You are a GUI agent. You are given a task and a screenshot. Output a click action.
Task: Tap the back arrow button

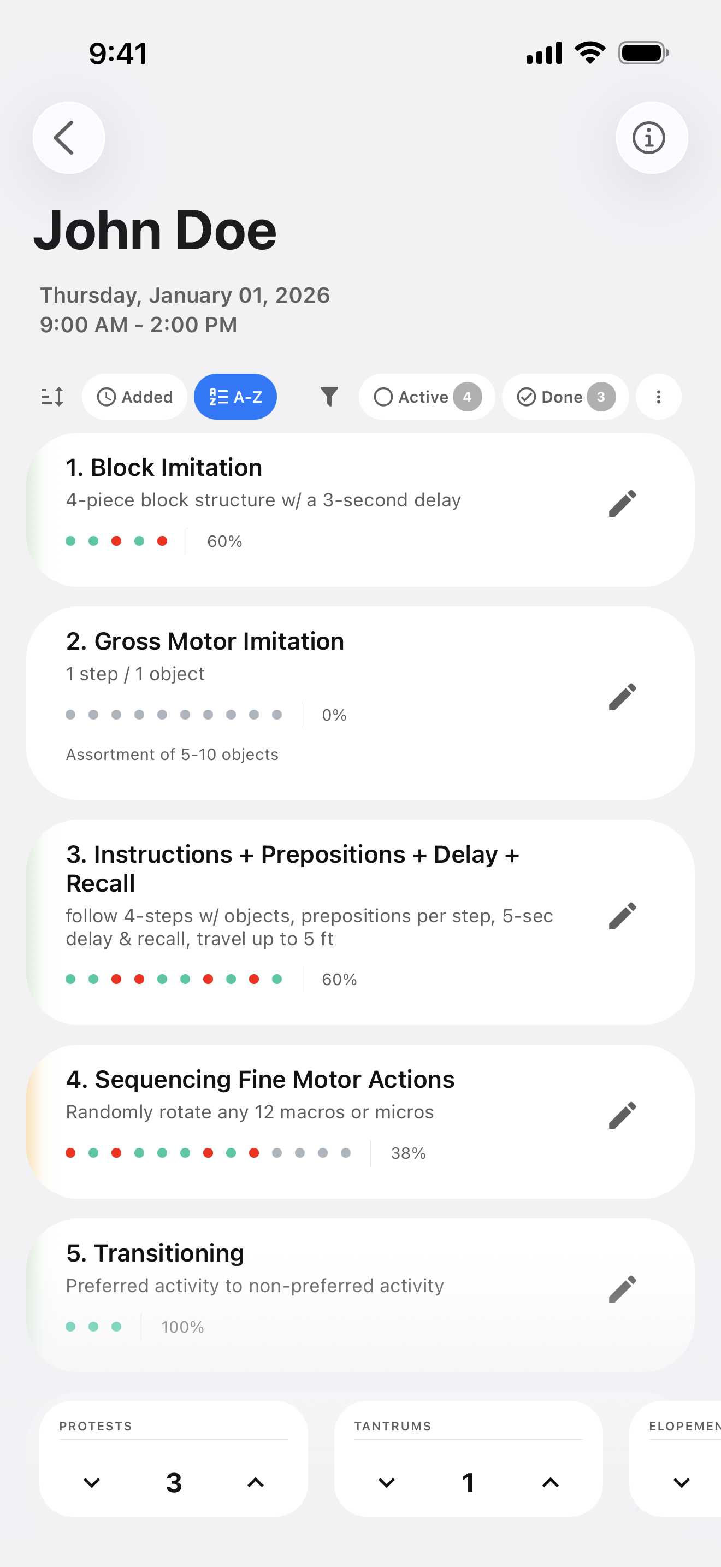[68, 138]
